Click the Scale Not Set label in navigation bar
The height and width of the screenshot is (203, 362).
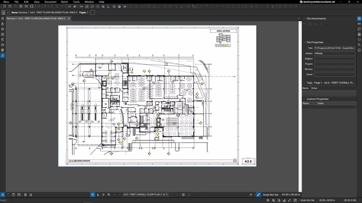[x=270, y=195]
